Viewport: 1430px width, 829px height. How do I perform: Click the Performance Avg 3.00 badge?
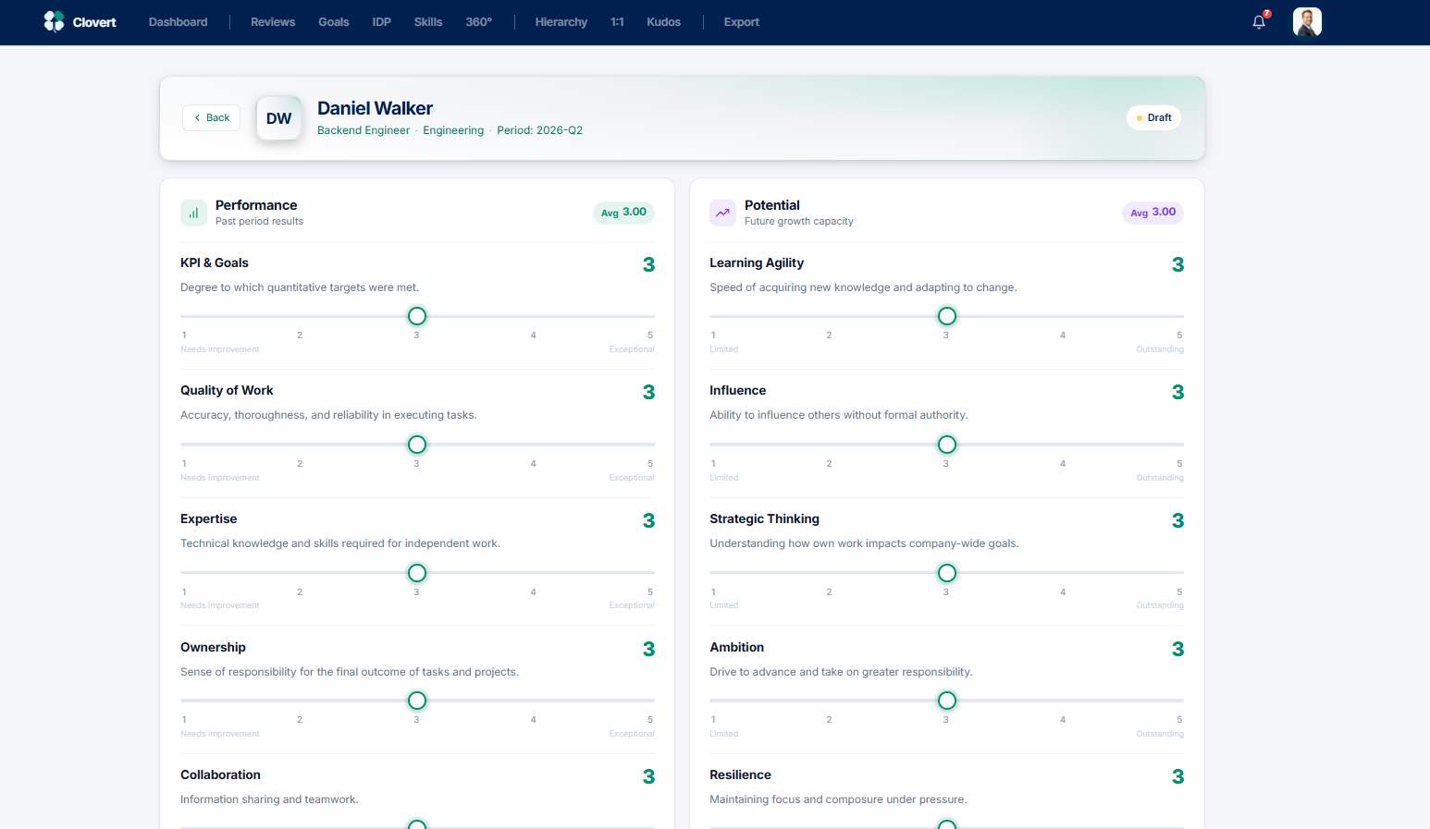[x=623, y=213]
